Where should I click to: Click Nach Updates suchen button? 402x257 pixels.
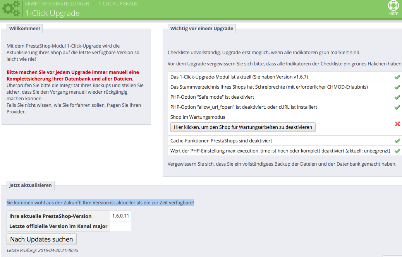point(41,239)
